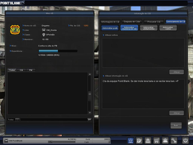Click the Cash value '0'

(x=109, y=142)
